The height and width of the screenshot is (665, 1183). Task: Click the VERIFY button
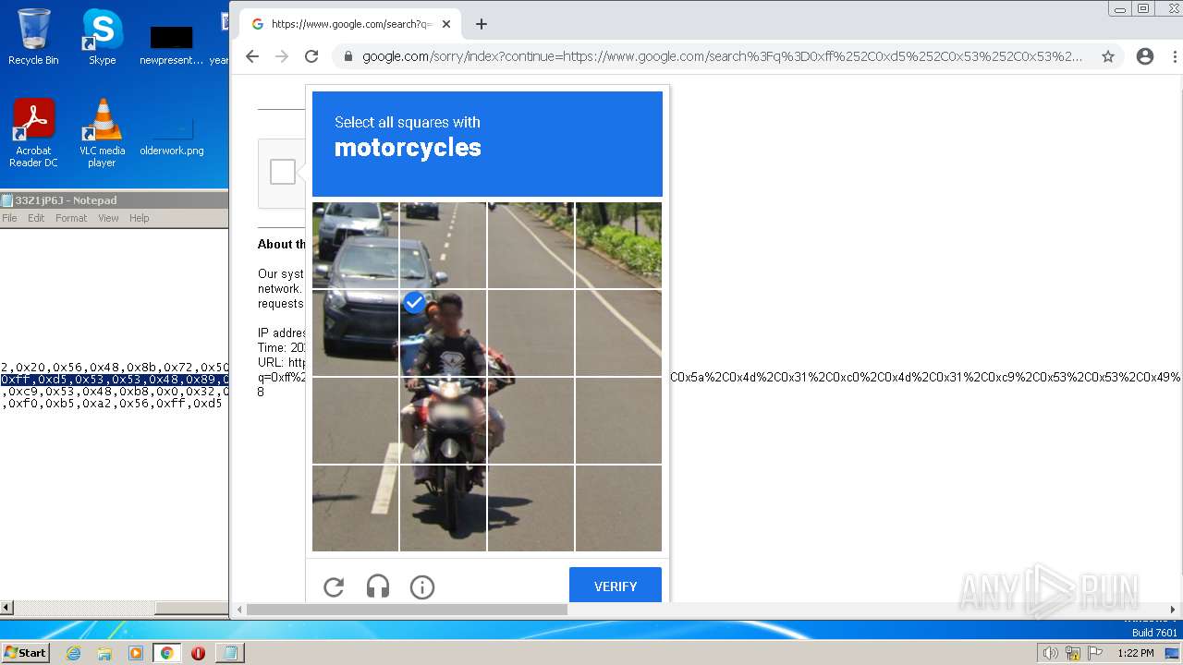[616, 586]
